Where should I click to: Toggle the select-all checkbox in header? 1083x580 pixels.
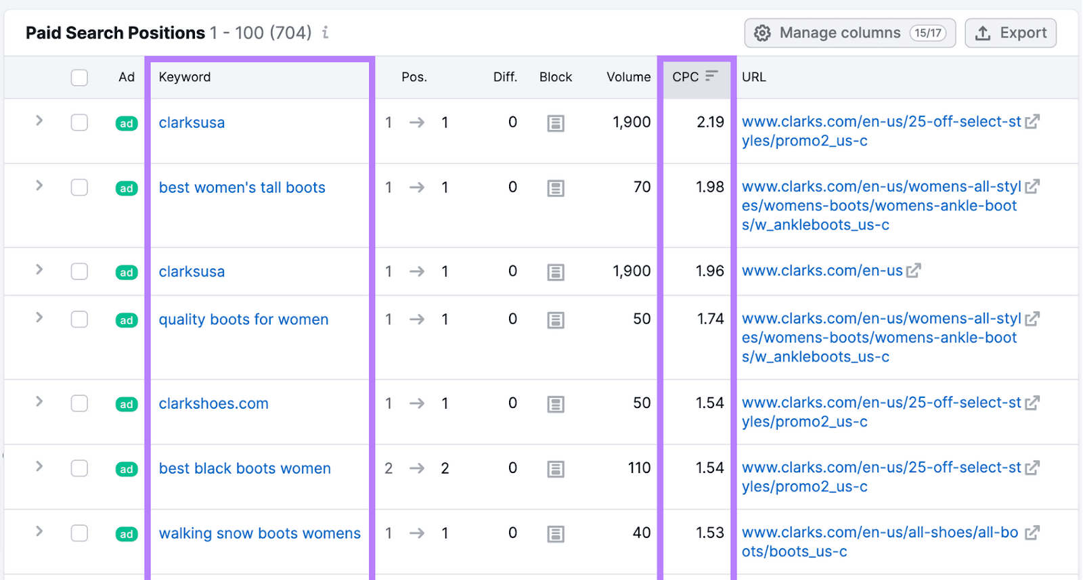coord(79,77)
